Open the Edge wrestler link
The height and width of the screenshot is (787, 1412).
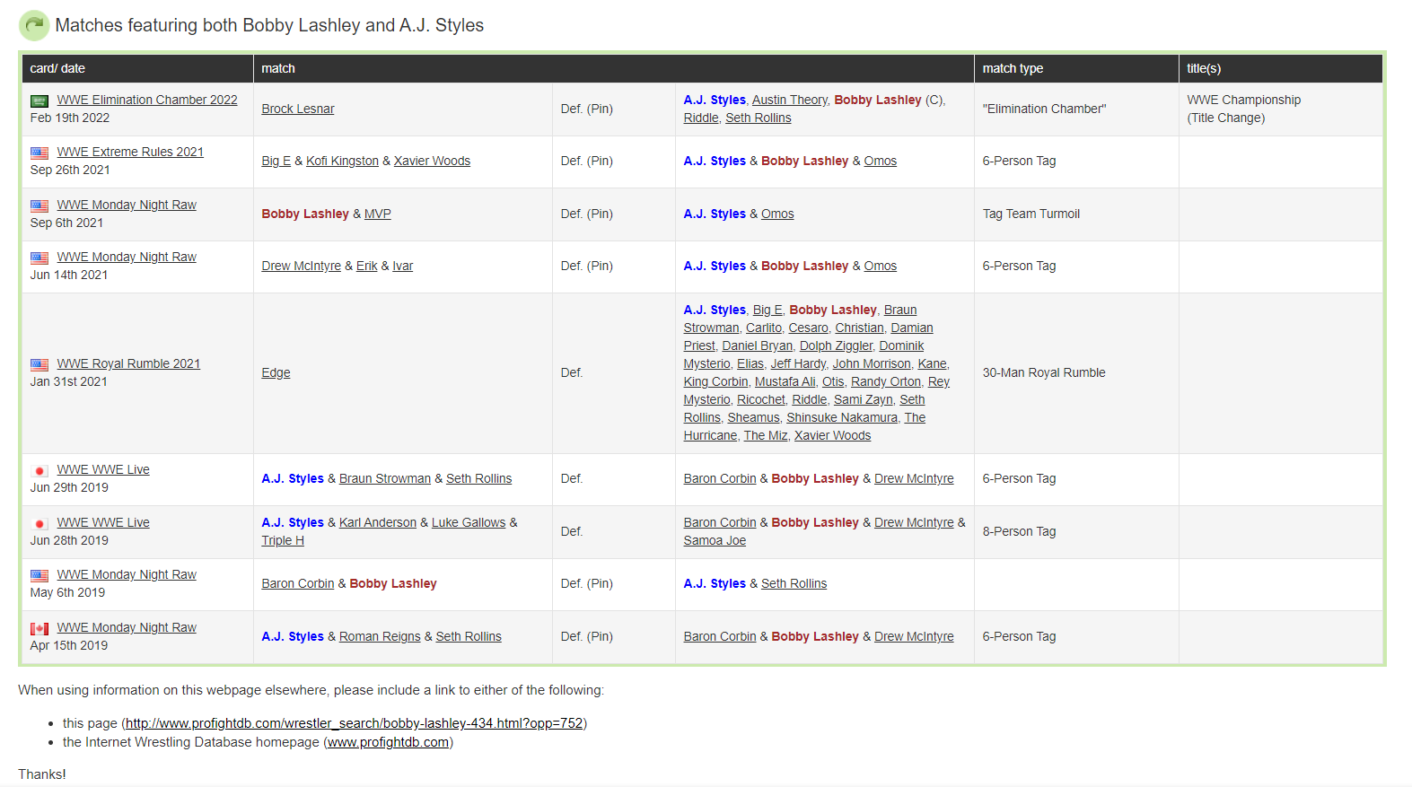tap(276, 372)
